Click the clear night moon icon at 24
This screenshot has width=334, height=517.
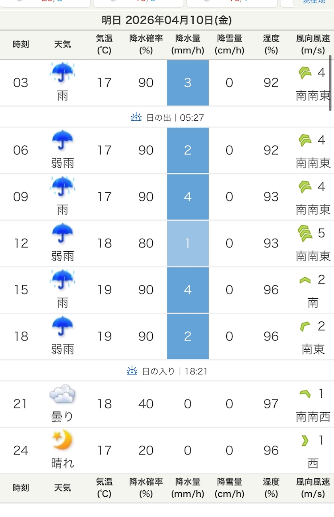point(62,440)
